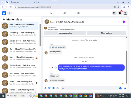Reload the page
Screen dimensions: 131x98
(11, 7)
